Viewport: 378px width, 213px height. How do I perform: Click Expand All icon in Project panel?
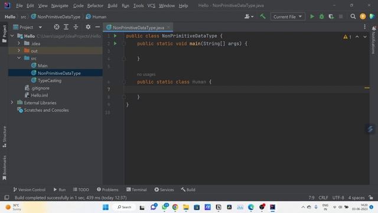(66, 27)
